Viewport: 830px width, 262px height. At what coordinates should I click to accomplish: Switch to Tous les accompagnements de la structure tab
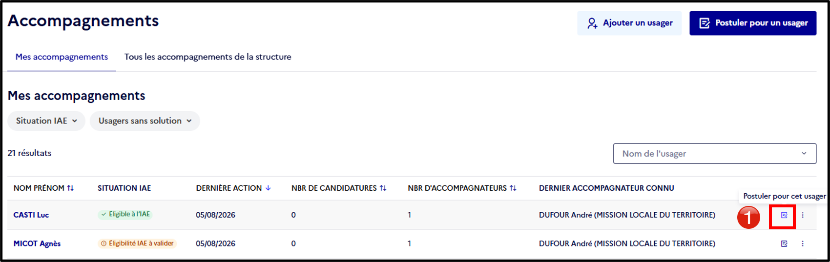[x=208, y=57]
